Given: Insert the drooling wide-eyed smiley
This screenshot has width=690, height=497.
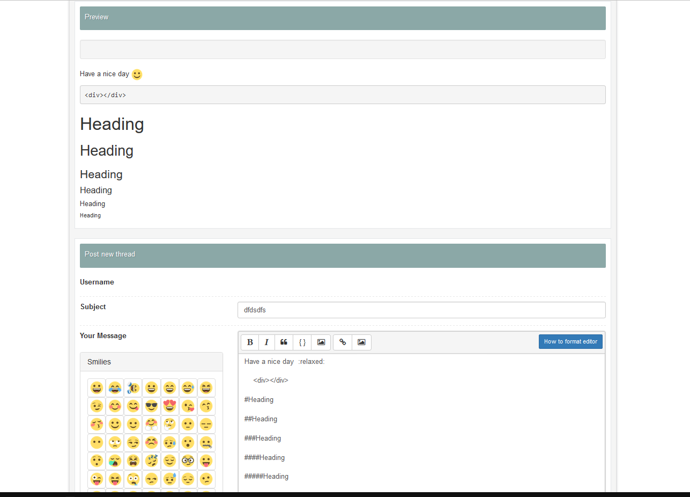Looking at the screenshot, I should (x=133, y=479).
